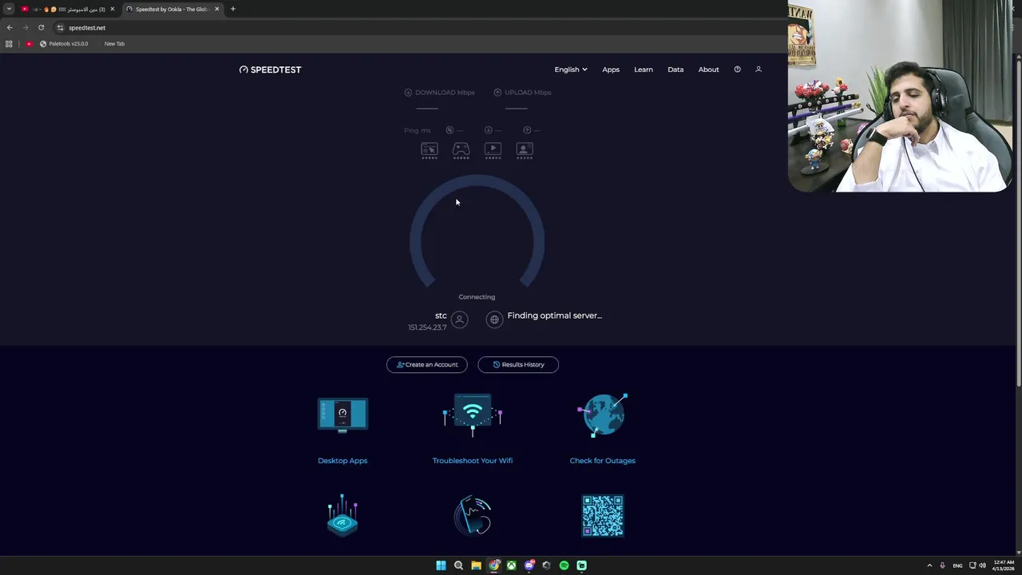Open the YouTube bookmark icon

pos(29,44)
